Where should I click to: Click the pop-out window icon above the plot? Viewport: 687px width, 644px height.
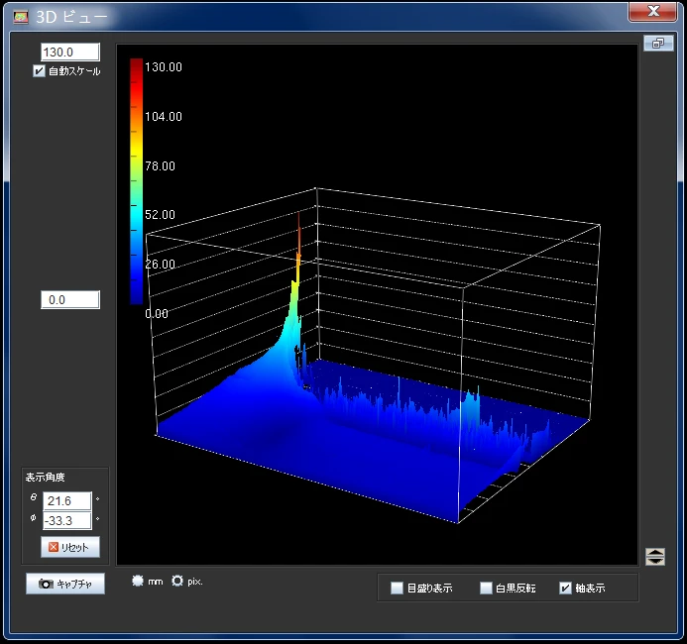[x=656, y=44]
